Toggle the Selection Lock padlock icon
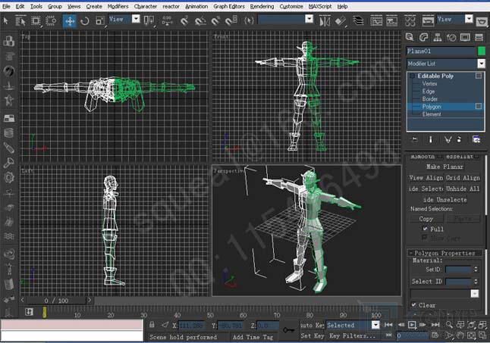The height and width of the screenshot is (343, 490). 152,325
